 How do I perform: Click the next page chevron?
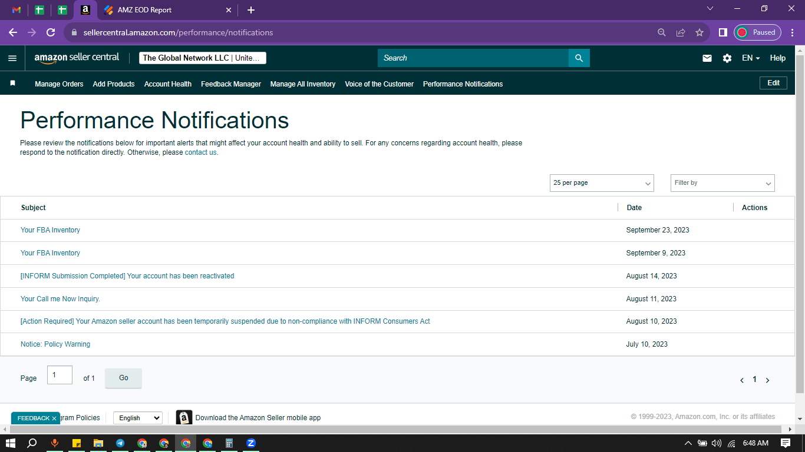(767, 380)
